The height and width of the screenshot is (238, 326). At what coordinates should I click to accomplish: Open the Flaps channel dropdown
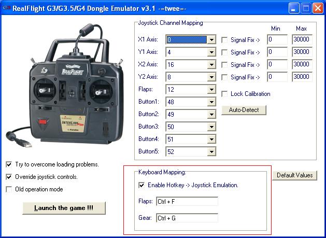coord(211,90)
